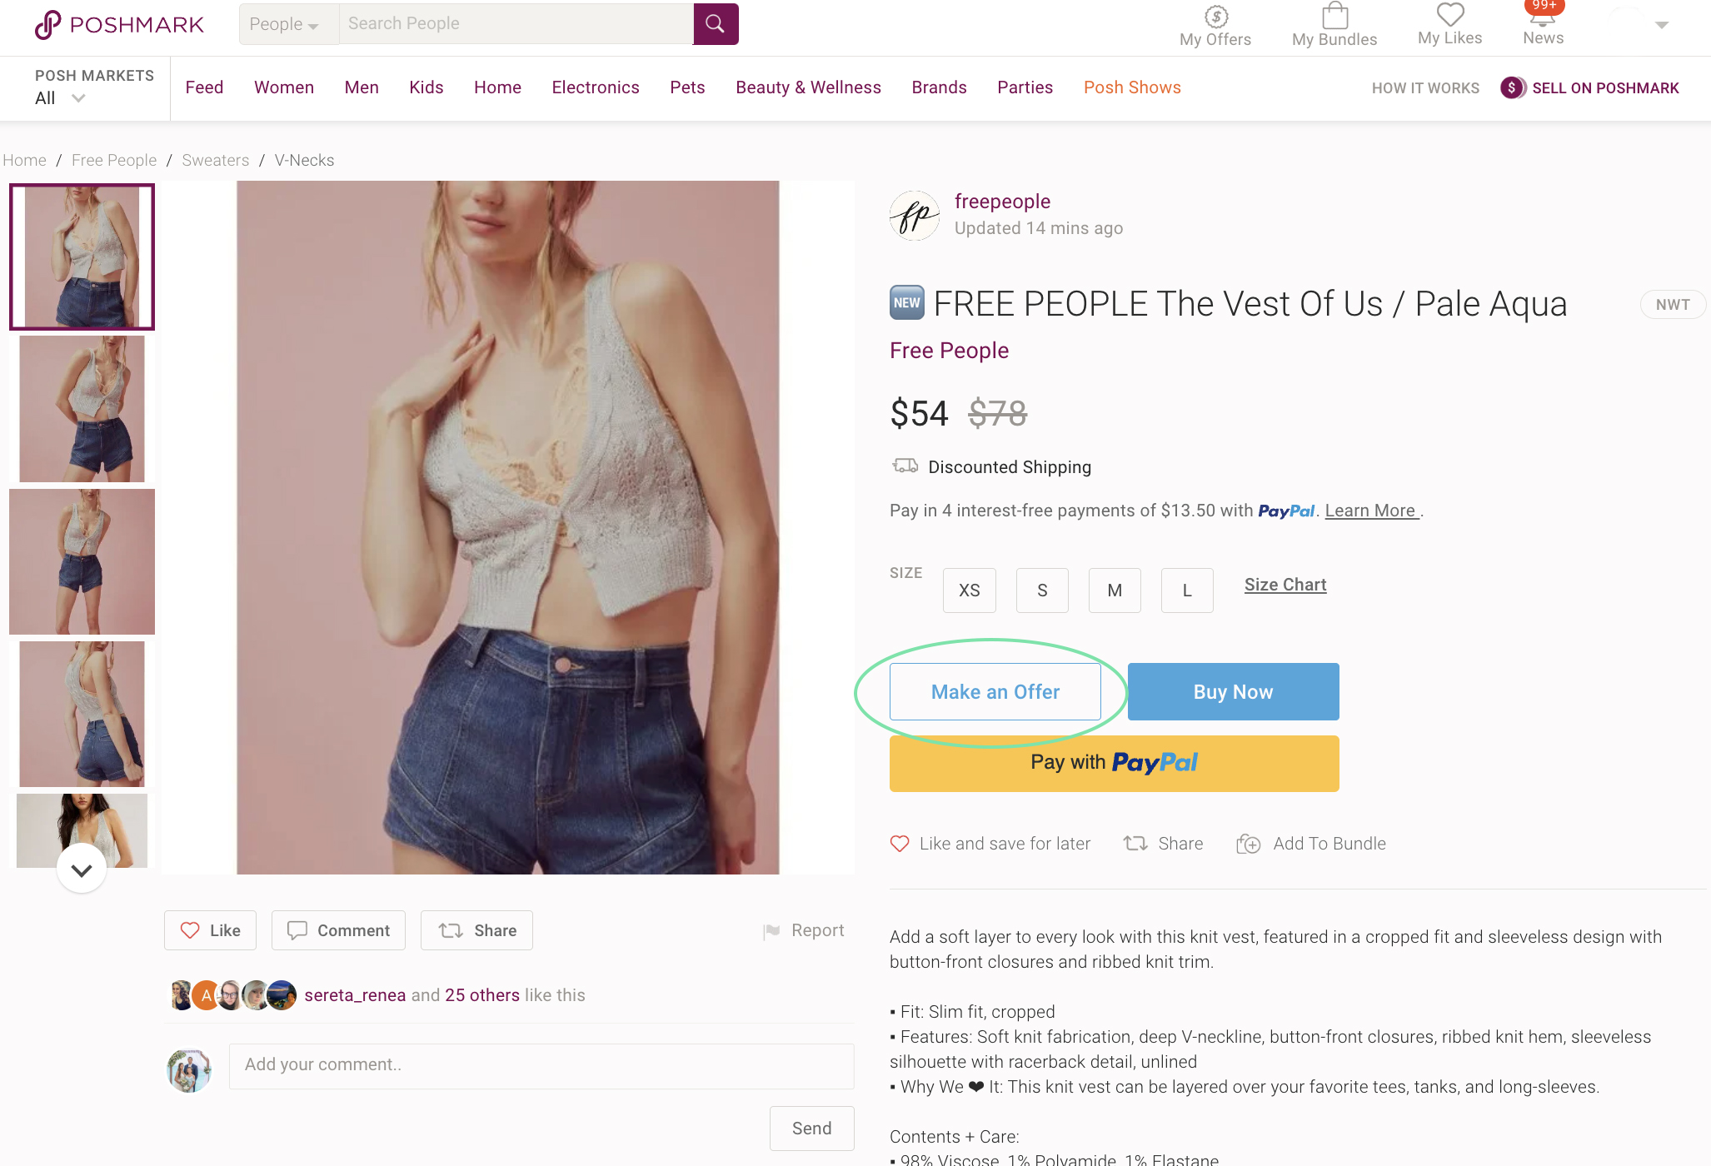
Task: Open the account menu arrow
Action: 1661,25
